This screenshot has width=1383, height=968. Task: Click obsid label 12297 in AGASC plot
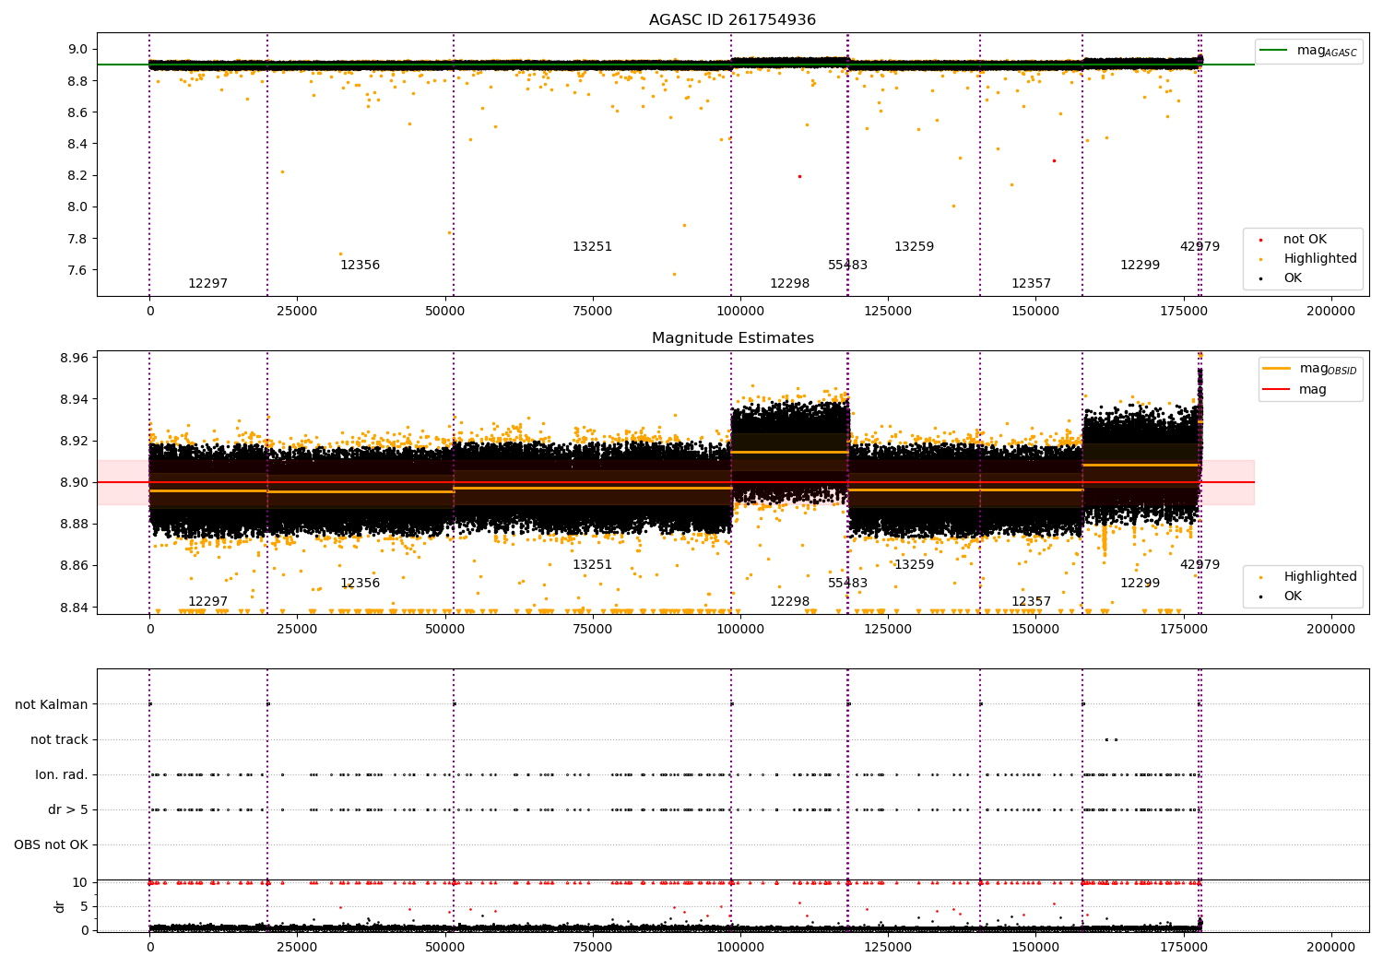pyautogui.click(x=207, y=284)
